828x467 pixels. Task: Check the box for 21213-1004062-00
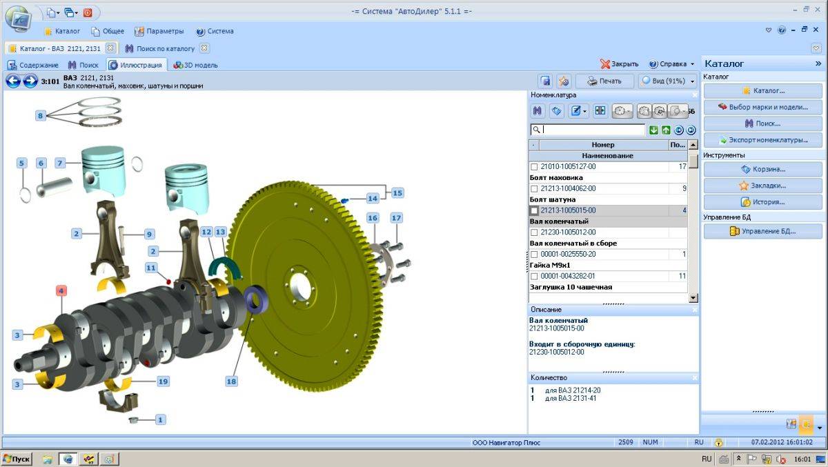coord(534,188)
